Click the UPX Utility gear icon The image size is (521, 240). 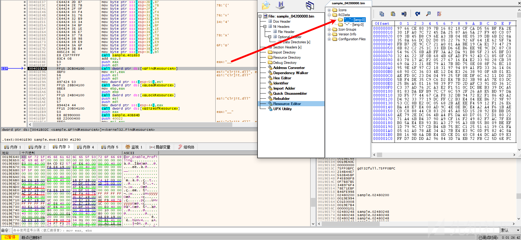point(270,109)
